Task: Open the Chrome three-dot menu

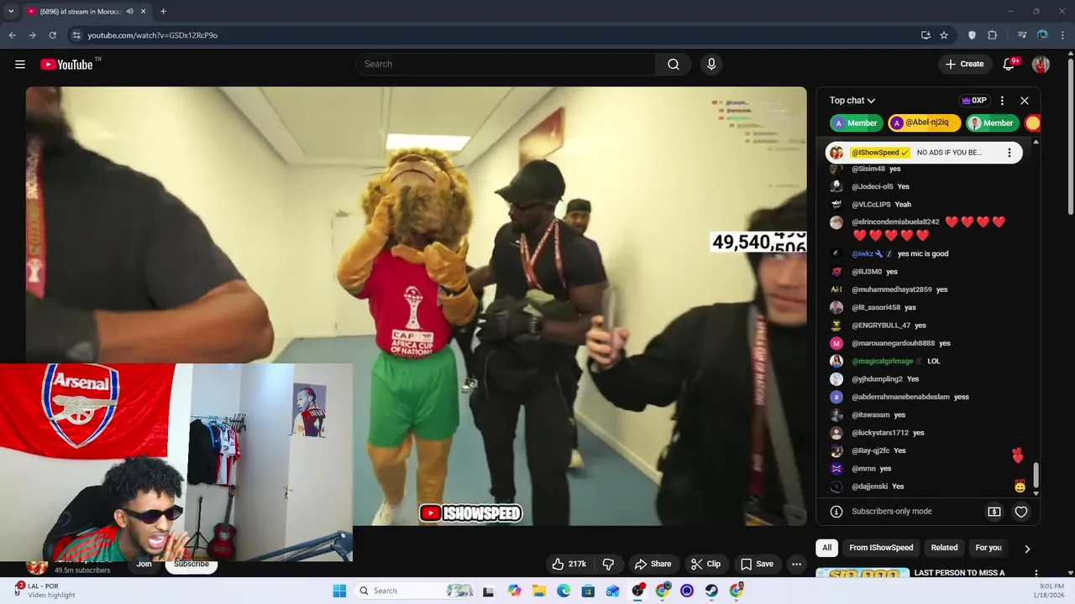Action: coord(1062,35)
